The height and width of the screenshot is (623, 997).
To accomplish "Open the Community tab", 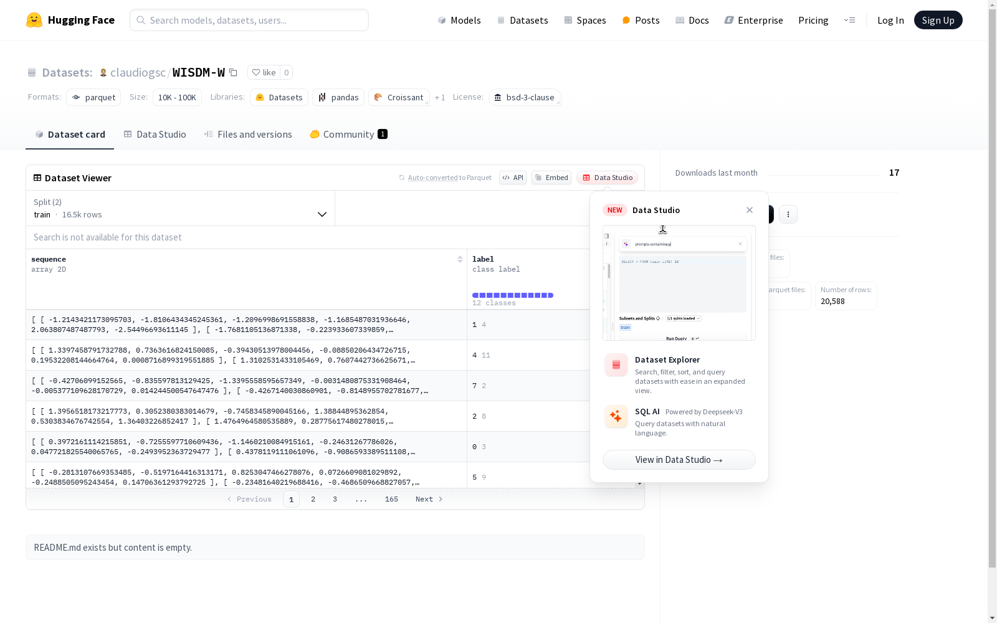I will 349,135.
